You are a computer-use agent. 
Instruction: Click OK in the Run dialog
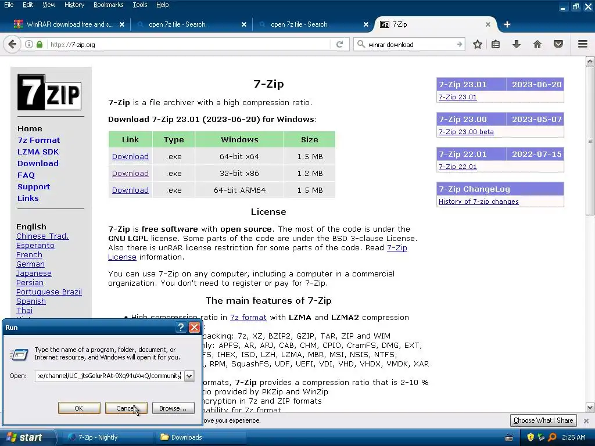(x=79, y=408)
